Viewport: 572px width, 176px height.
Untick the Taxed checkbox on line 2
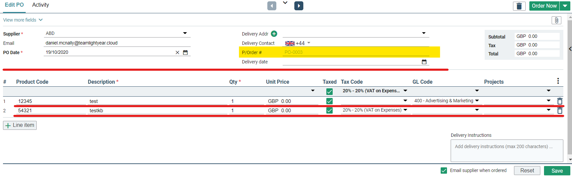pyautogui.click(x=329, y=110)
